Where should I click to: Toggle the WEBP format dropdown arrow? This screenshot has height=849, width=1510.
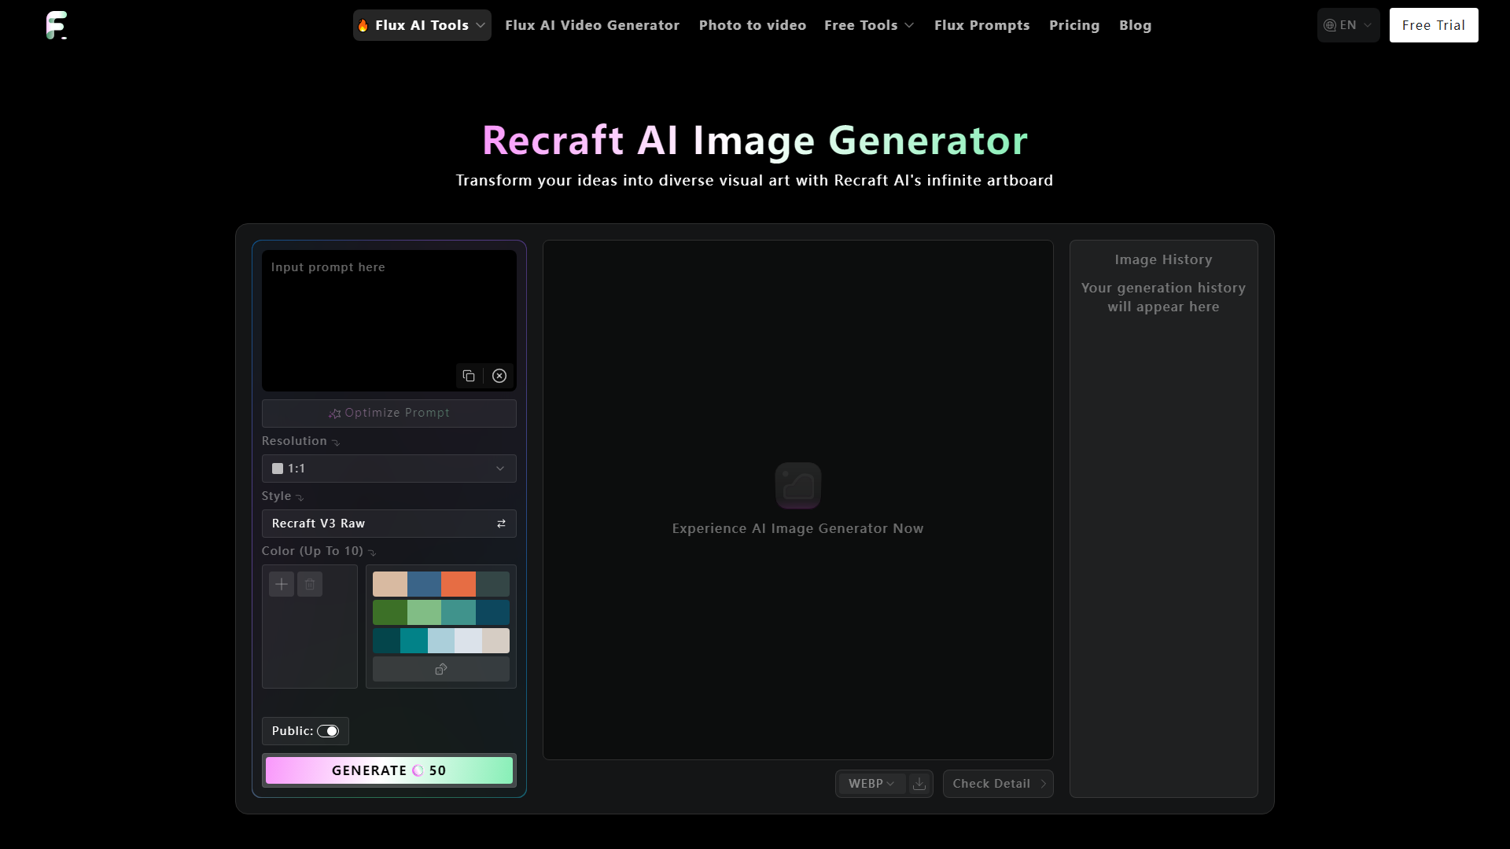pyautogui.click(x=889, y=783)
